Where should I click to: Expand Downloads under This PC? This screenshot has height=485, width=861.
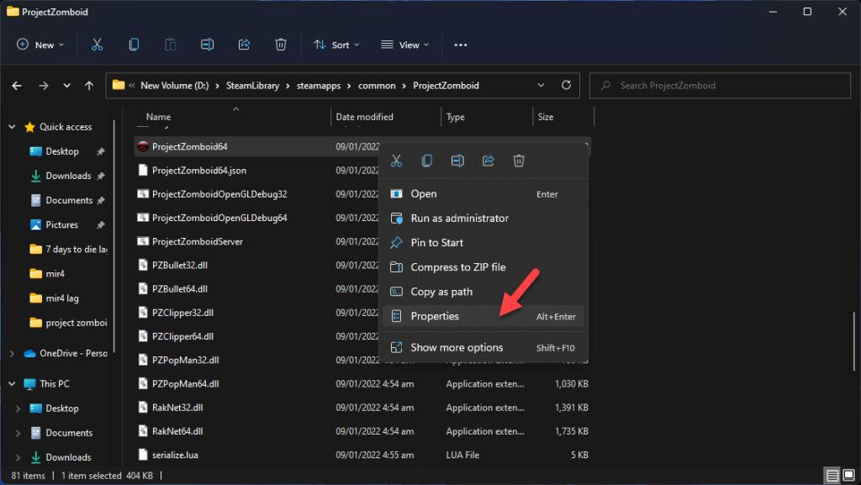[x=18, y=457]
